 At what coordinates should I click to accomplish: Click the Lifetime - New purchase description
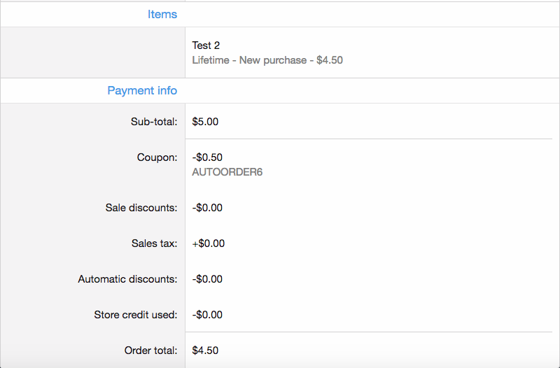[x=267, y=60]
